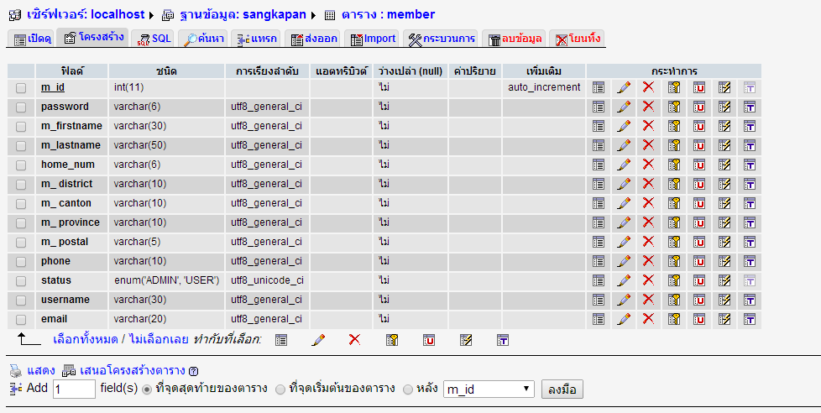821x413 pixels.
Task: Open the ส่งออก tab
Action: 314,39
